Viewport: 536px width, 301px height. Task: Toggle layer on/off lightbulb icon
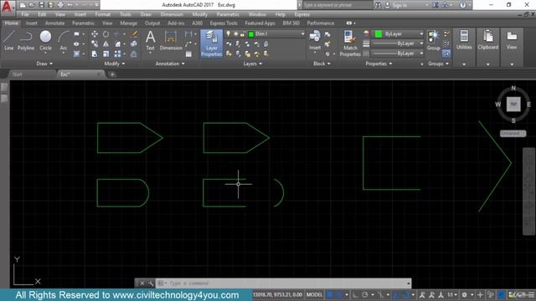point(229,33)
